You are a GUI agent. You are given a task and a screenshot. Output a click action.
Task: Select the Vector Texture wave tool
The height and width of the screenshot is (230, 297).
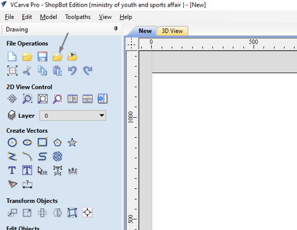point(57,157)
